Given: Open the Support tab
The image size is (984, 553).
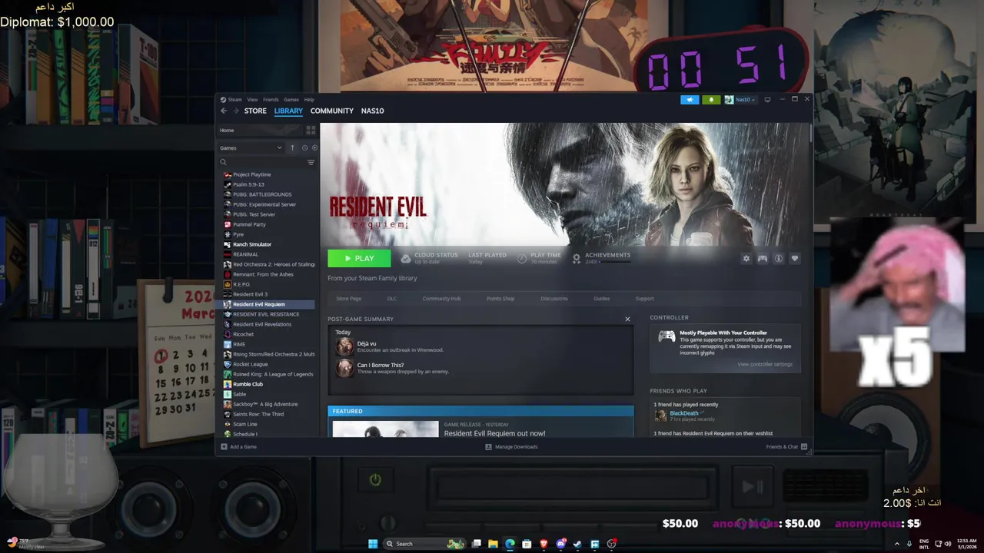Looking at the screenshot, I should click(x=644, y=299).
